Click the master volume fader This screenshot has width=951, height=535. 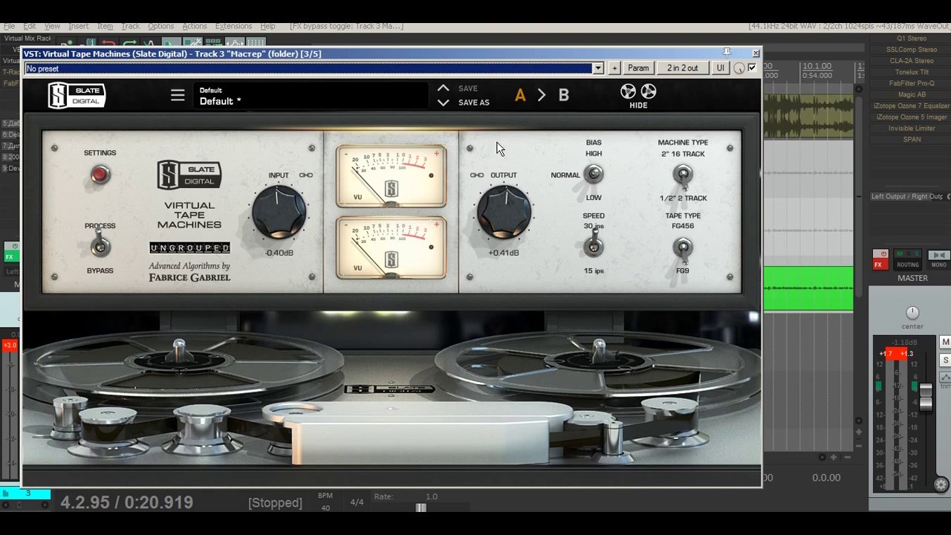tap(926, 397)
